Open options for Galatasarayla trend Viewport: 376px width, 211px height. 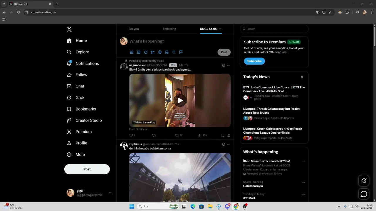303,182
